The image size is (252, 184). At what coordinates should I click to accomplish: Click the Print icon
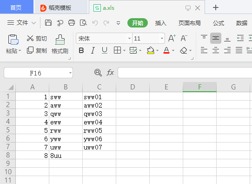tap(72, 23)
